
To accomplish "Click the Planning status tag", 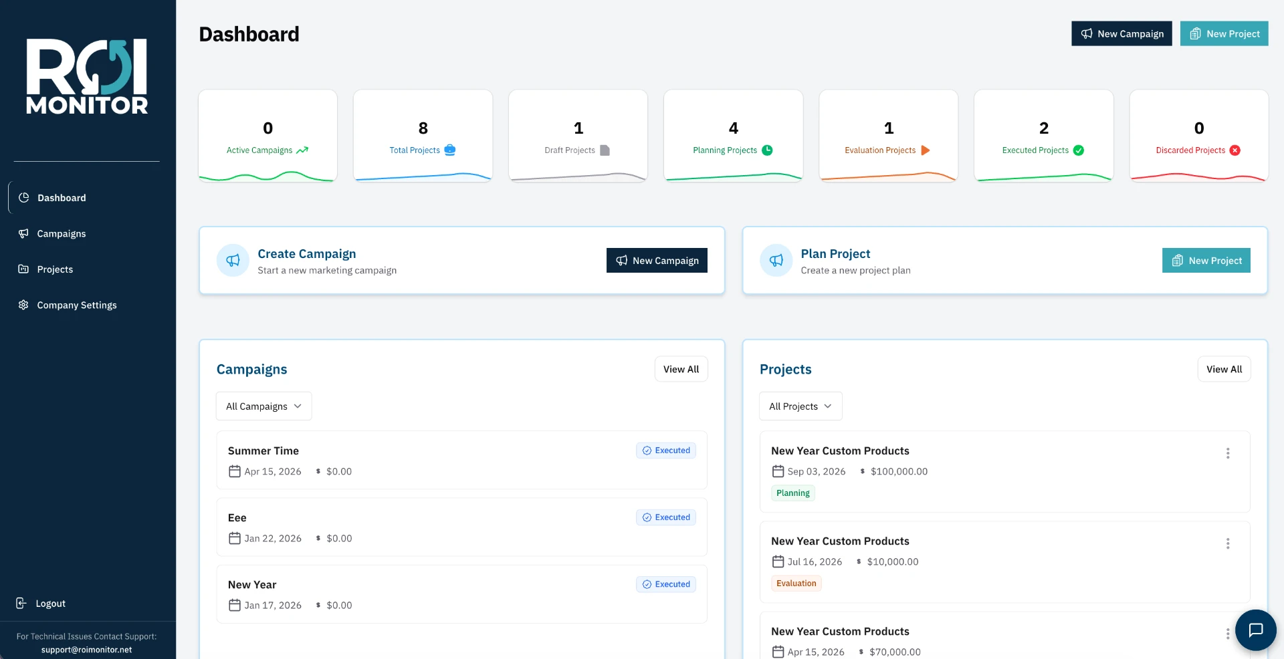I will (793, 493).
